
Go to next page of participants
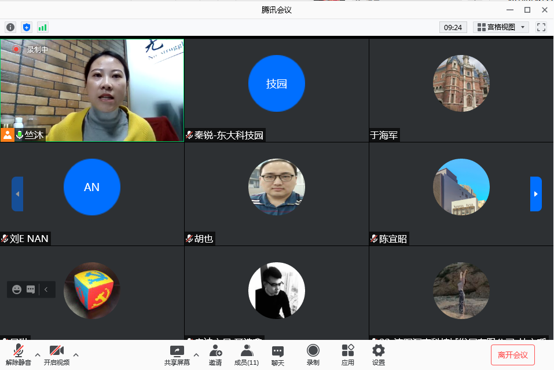(x=536, y=194)
